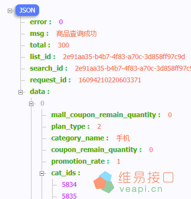Select the gray array index 0
The width and height of the screenshot is (191, 199).
coord(43,103)
